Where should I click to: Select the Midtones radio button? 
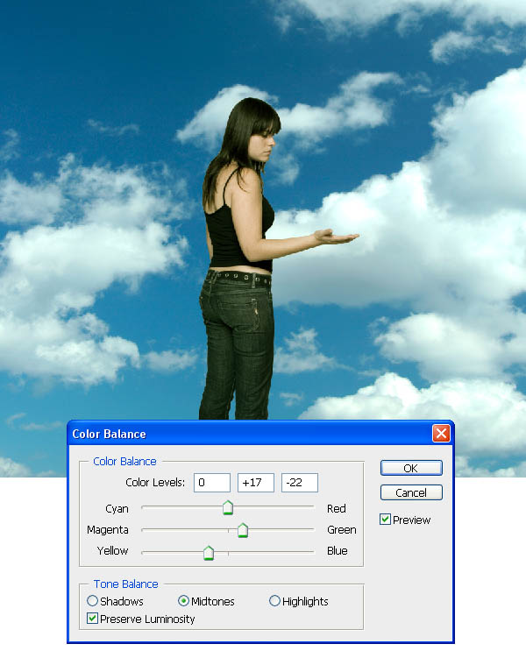tap(184, 601)
